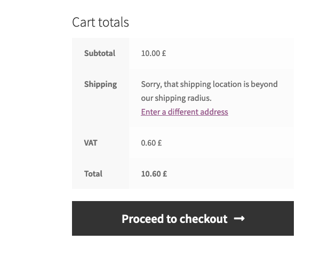Click the 10.00 subtotal amount
Screen dimensions: 320x256
(x=150, y=53)
